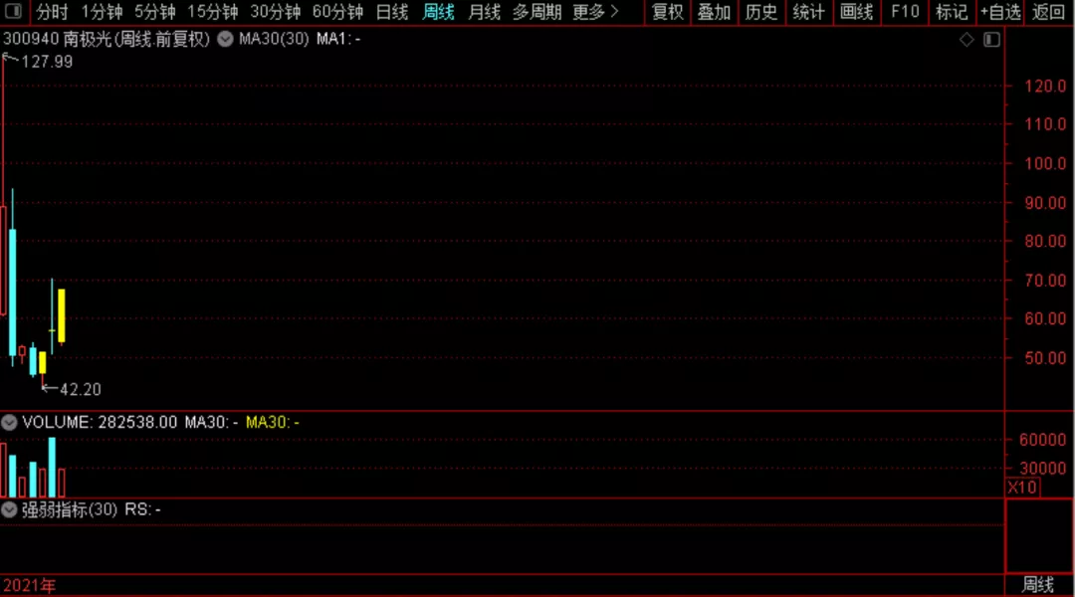Expand the 更多 more periods menu
1075x597 pixels.
pos(596,12)
